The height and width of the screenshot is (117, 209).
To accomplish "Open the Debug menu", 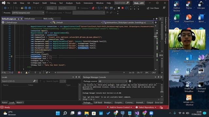I will [53, 3].
